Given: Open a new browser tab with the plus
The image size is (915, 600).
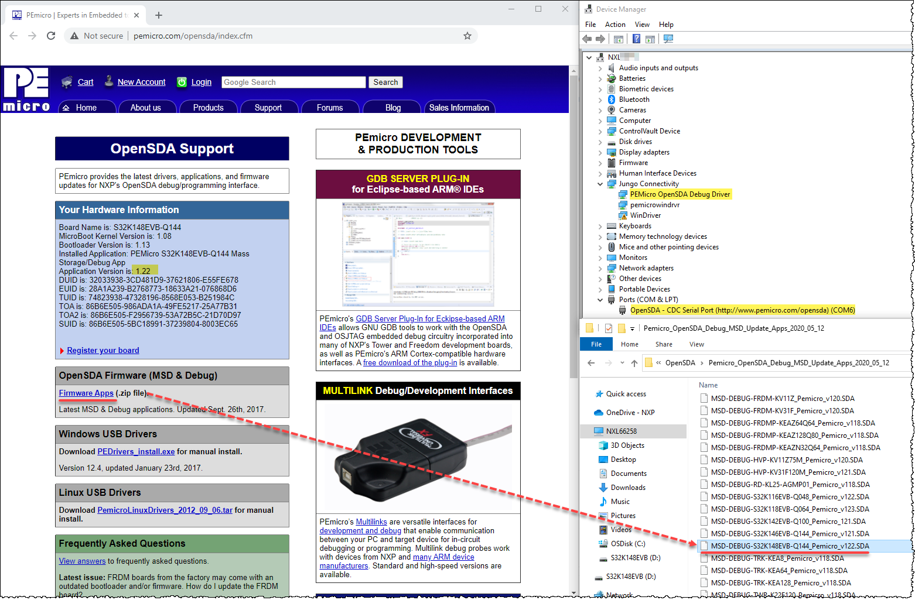Looking at the screenshot, I should coord(158,15).
